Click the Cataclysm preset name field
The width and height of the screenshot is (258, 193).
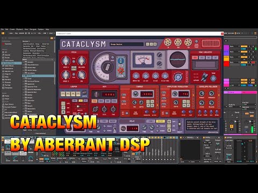tap(126, 44)
